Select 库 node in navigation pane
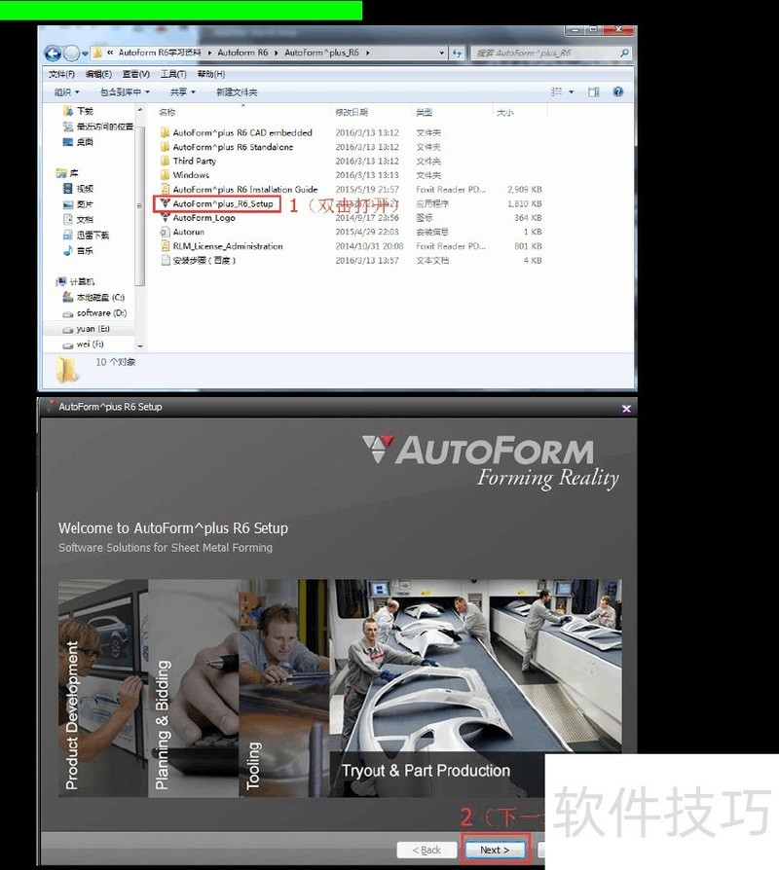This screenshot has height=870, width=779. (x=67, y=173)
